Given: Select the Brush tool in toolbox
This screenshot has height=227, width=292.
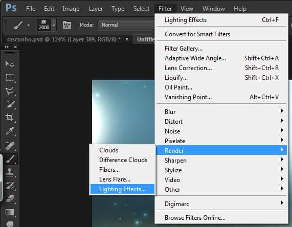Looking at the screenshot, I should (10, 159).
